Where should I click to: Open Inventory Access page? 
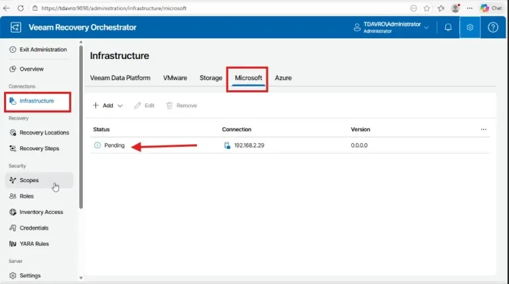click(x=41, y=212)
